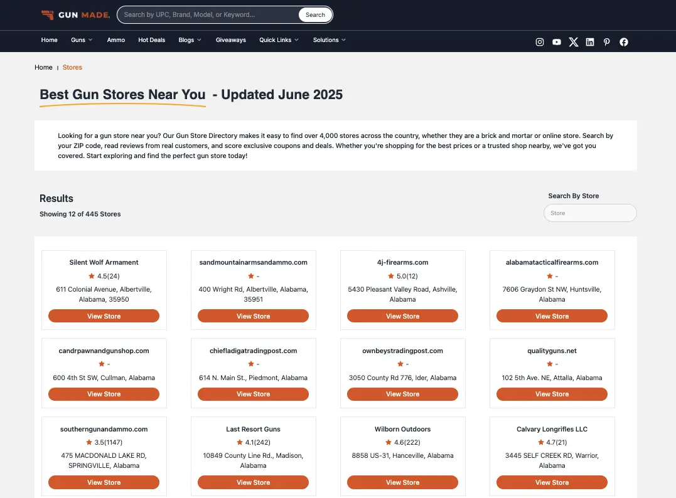Open the Pinterest social icon
The image size is (676, 498).
coord(606,42)
